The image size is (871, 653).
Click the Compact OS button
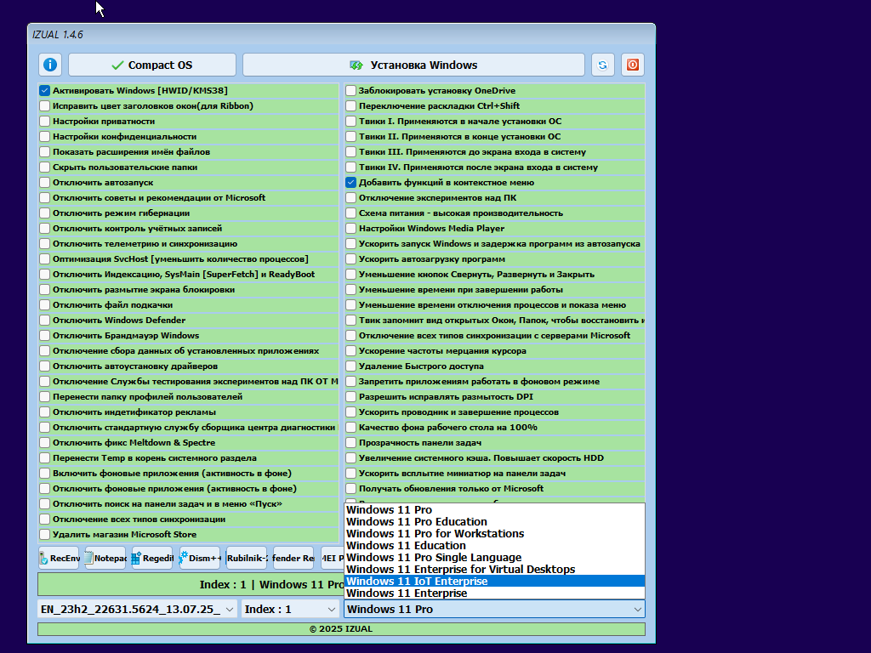coord(152,65)
